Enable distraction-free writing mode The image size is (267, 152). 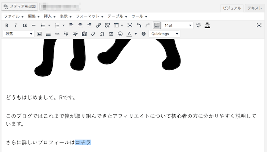click(259, 25)
